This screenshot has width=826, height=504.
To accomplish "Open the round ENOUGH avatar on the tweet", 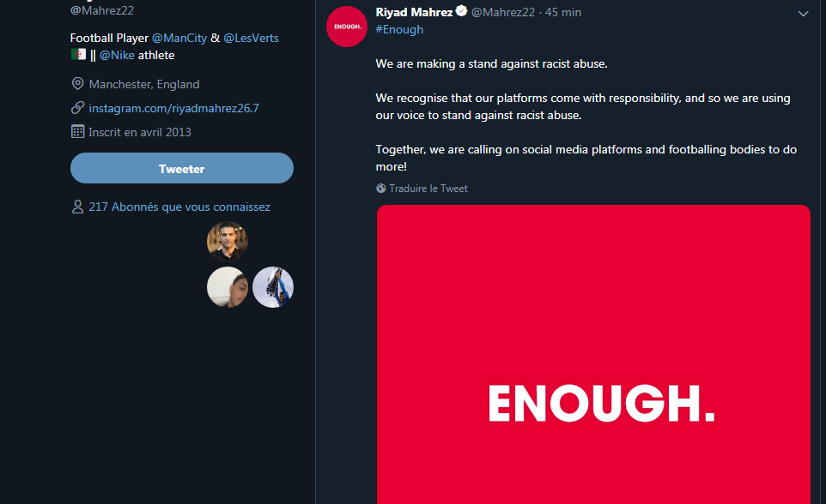I will point(347,27).
